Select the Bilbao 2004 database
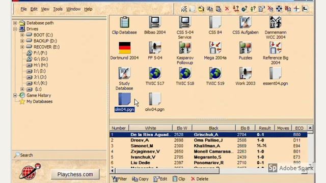Image resolution: width=326 pixels, height=183 pixels. pyautogui.click(x=155, y=22)
